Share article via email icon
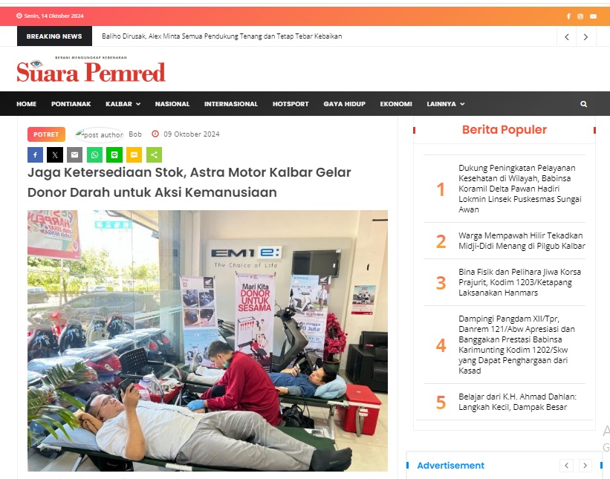Screen dimensions: 610x479 click(x=75, y=154)
